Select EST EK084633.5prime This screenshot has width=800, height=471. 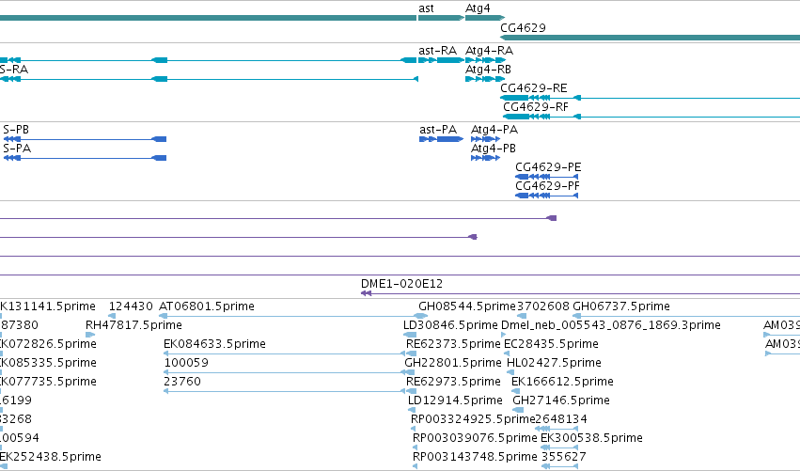(214, 344)
